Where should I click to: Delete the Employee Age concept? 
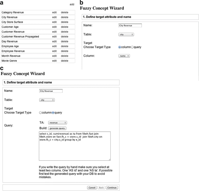pyautogui.click(x=65, y=46)
